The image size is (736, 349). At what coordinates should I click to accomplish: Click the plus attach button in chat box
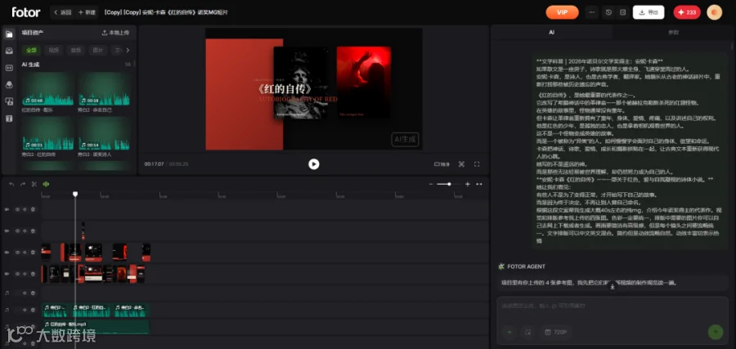pos(509,332)
